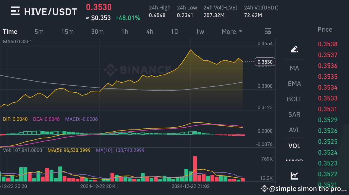
Task: Enable the SAR indicator
Action: click(x=294, y=115)
